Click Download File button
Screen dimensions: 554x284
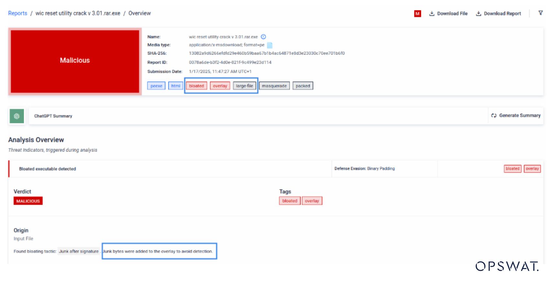pos(449,14)
